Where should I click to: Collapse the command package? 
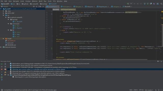(8, 24)
